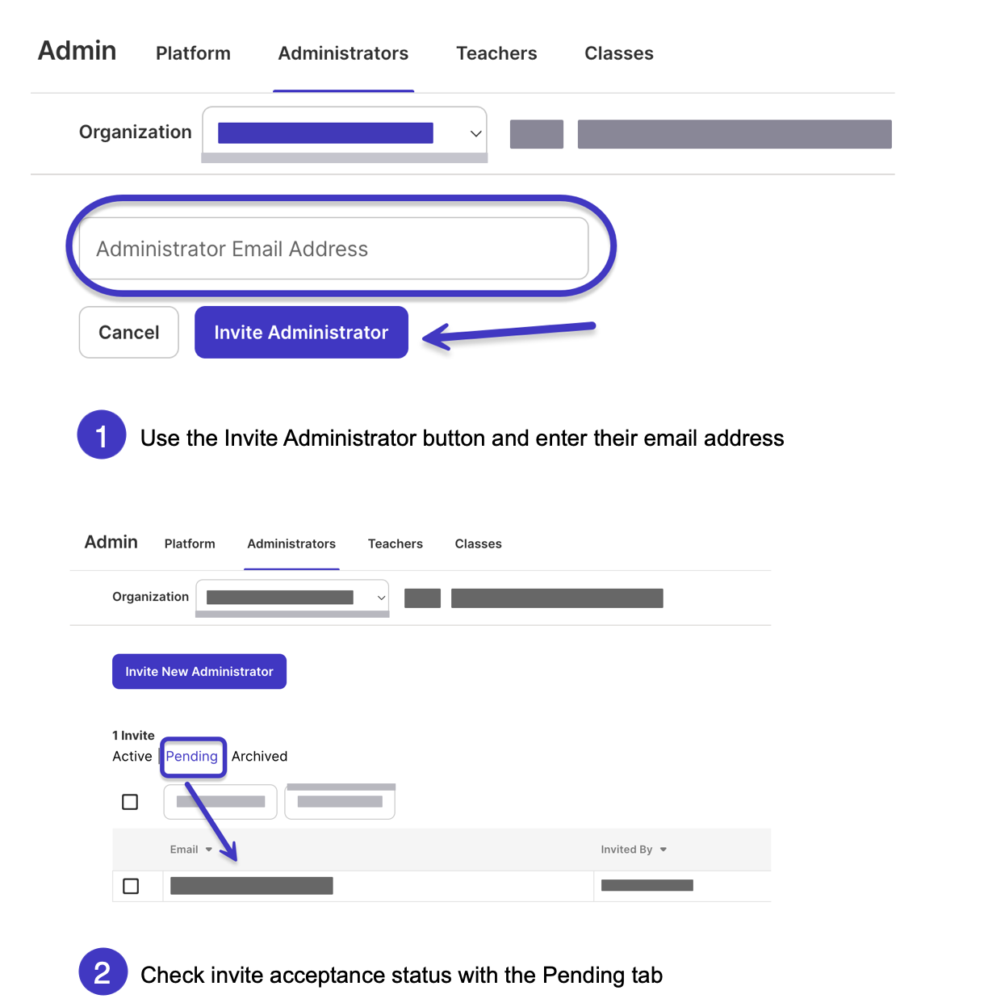Click the Invited By column header
The width and height of the screenshot is (988, 1003).
[x=626, y=850]
